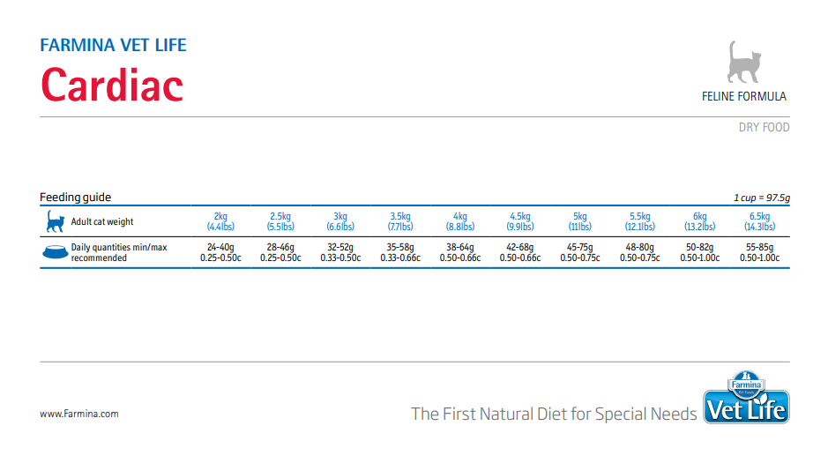
Task: Select the 6.5kg (14.3lbs) weight column header
Action: tap(760, 221)
